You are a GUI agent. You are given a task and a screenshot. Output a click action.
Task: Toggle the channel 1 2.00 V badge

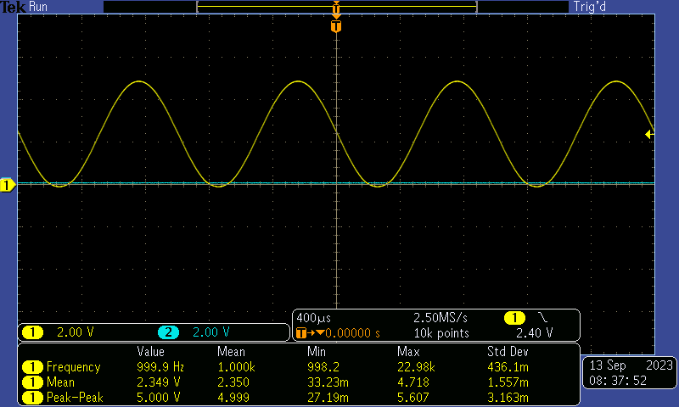pos(32,332)
